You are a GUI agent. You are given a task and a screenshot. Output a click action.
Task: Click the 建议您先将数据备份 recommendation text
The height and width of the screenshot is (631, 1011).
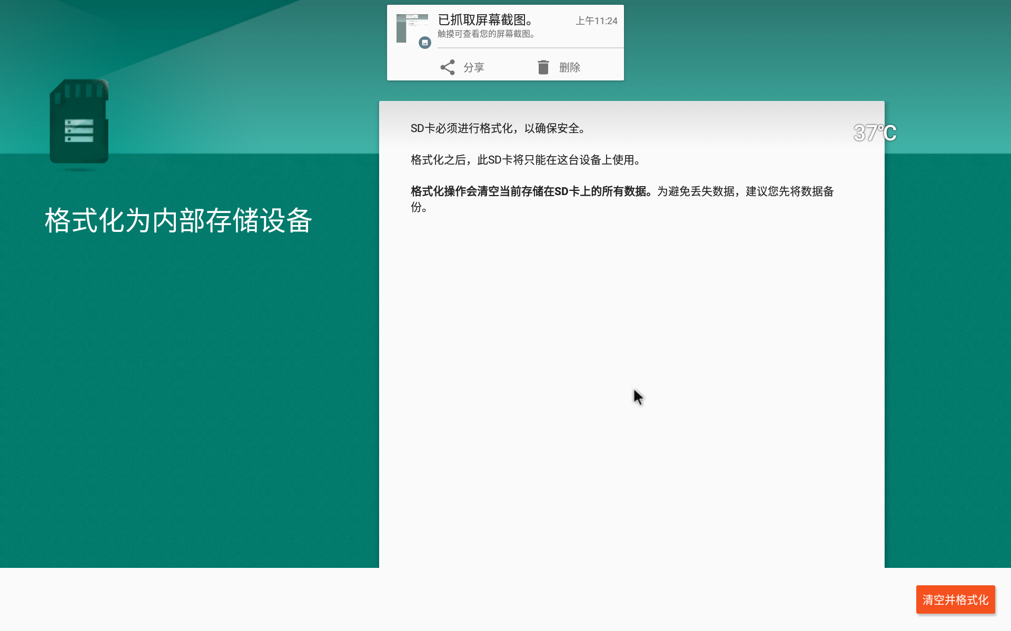click(789, 192)
